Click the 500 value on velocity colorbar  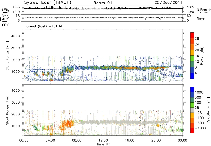198,97
